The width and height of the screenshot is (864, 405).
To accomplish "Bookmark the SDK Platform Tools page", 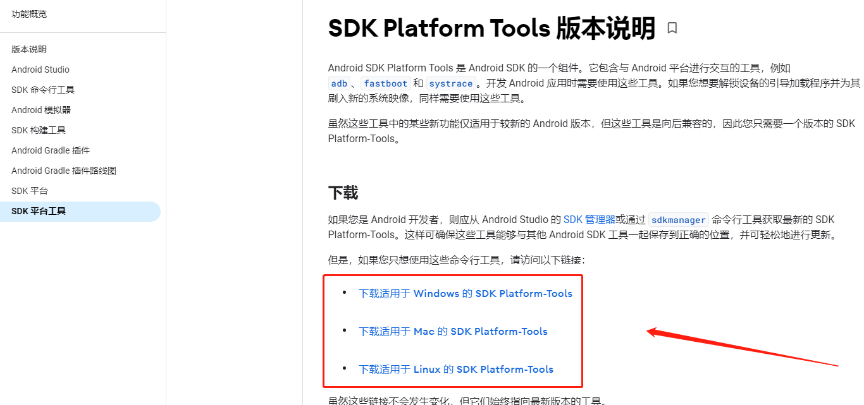I will pyautogui.click(x=672, y=28).
